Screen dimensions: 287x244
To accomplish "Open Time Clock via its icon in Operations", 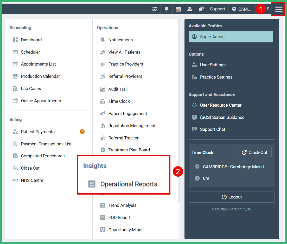I will pos(103,101).
